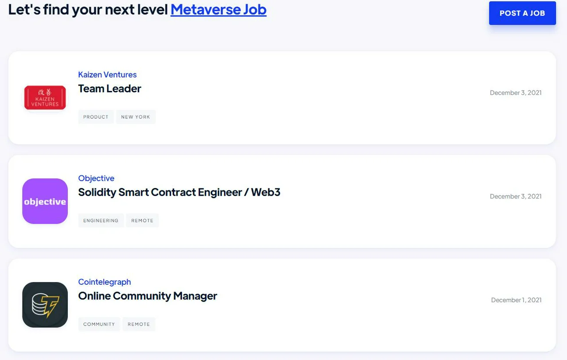Click the Kaizen Ventures logo icon

coord(45,97)
